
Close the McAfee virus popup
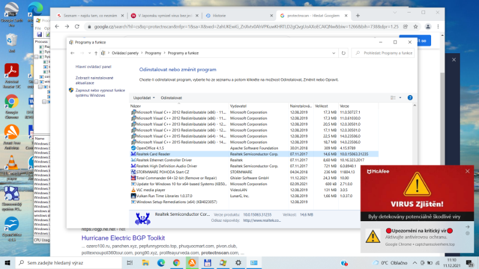[x=468, y=172]
